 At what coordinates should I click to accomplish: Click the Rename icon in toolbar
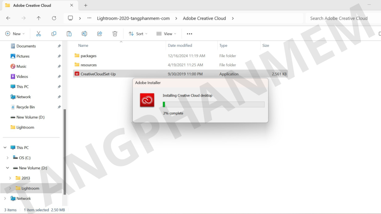(x=84, y=34)
